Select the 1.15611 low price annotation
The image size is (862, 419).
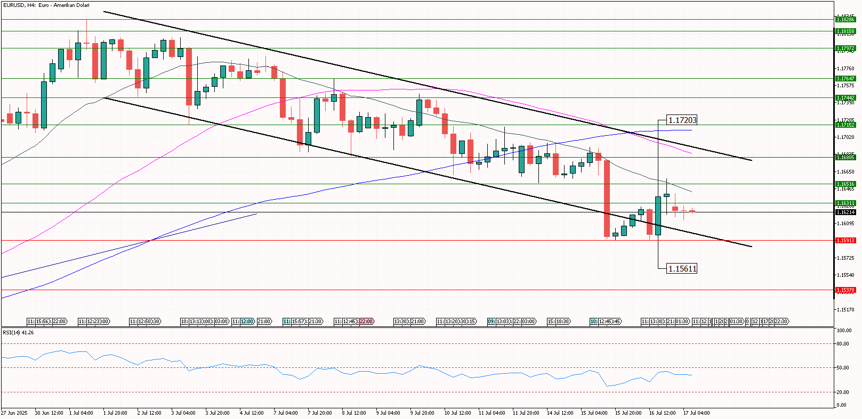click(x=682, y=269)
